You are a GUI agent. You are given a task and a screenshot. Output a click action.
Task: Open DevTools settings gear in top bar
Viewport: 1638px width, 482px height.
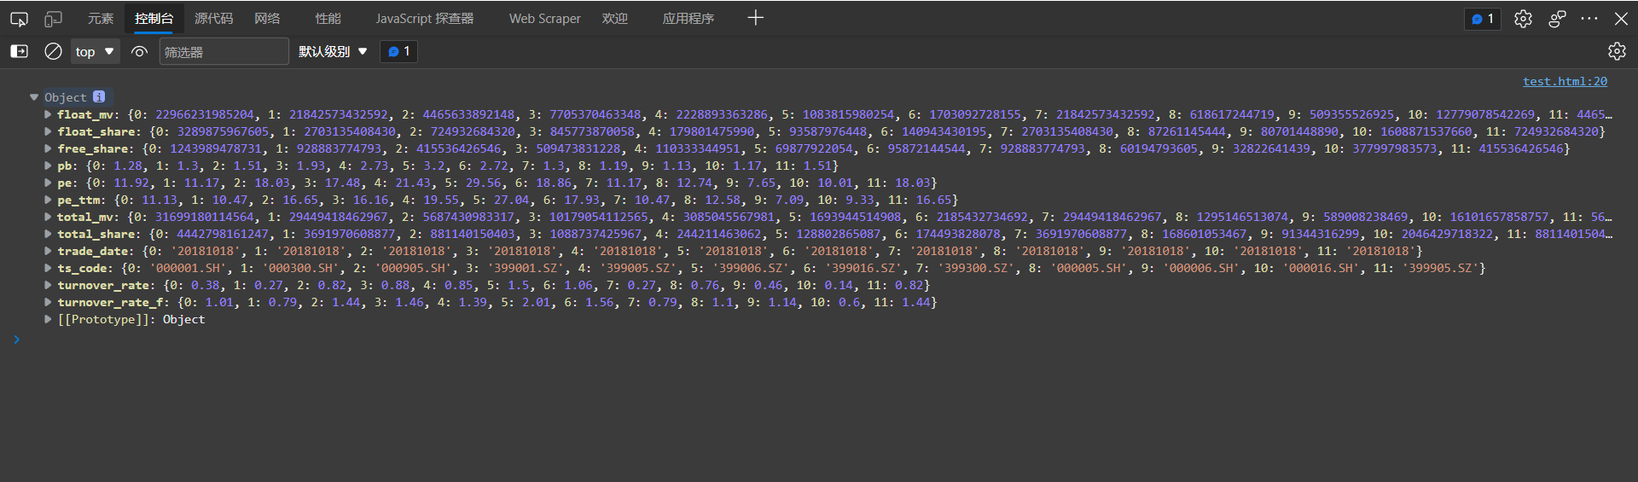[x=1523, y=19]
